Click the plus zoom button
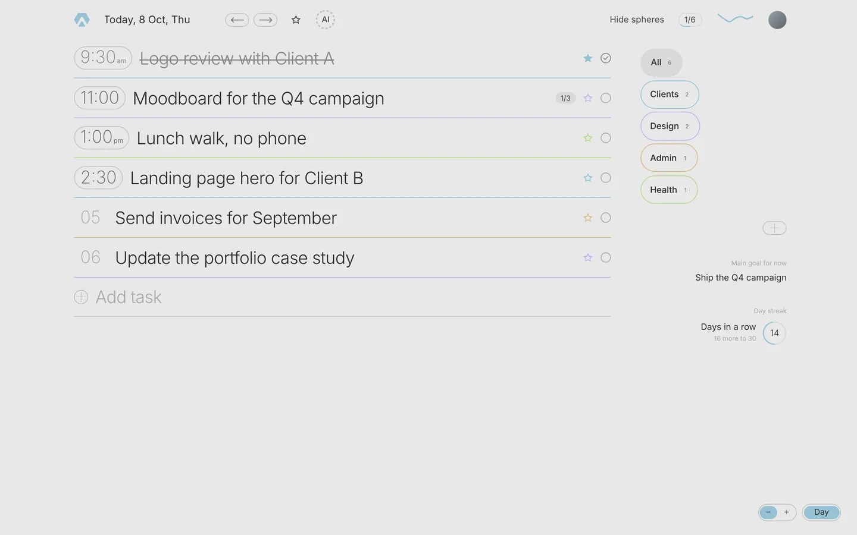 point(786,512)
